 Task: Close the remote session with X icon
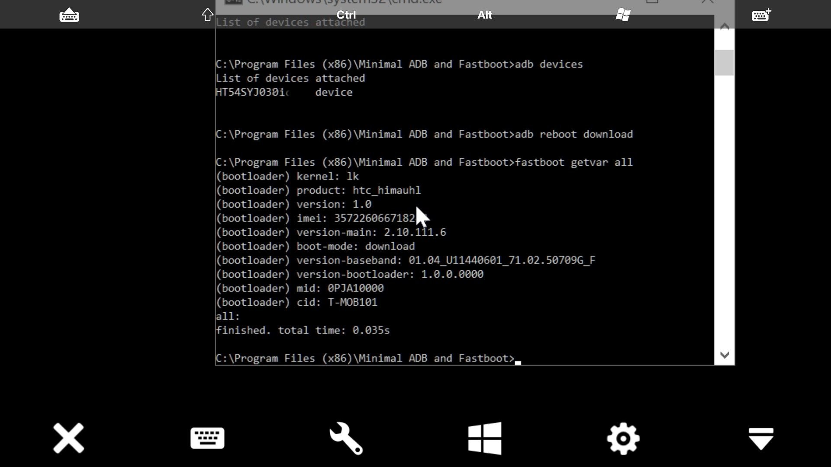[69, 438]
